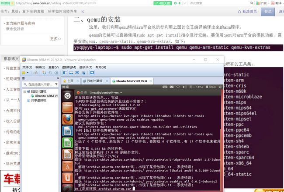Open the 编辑(E) menu in VMware

[40, 67]
